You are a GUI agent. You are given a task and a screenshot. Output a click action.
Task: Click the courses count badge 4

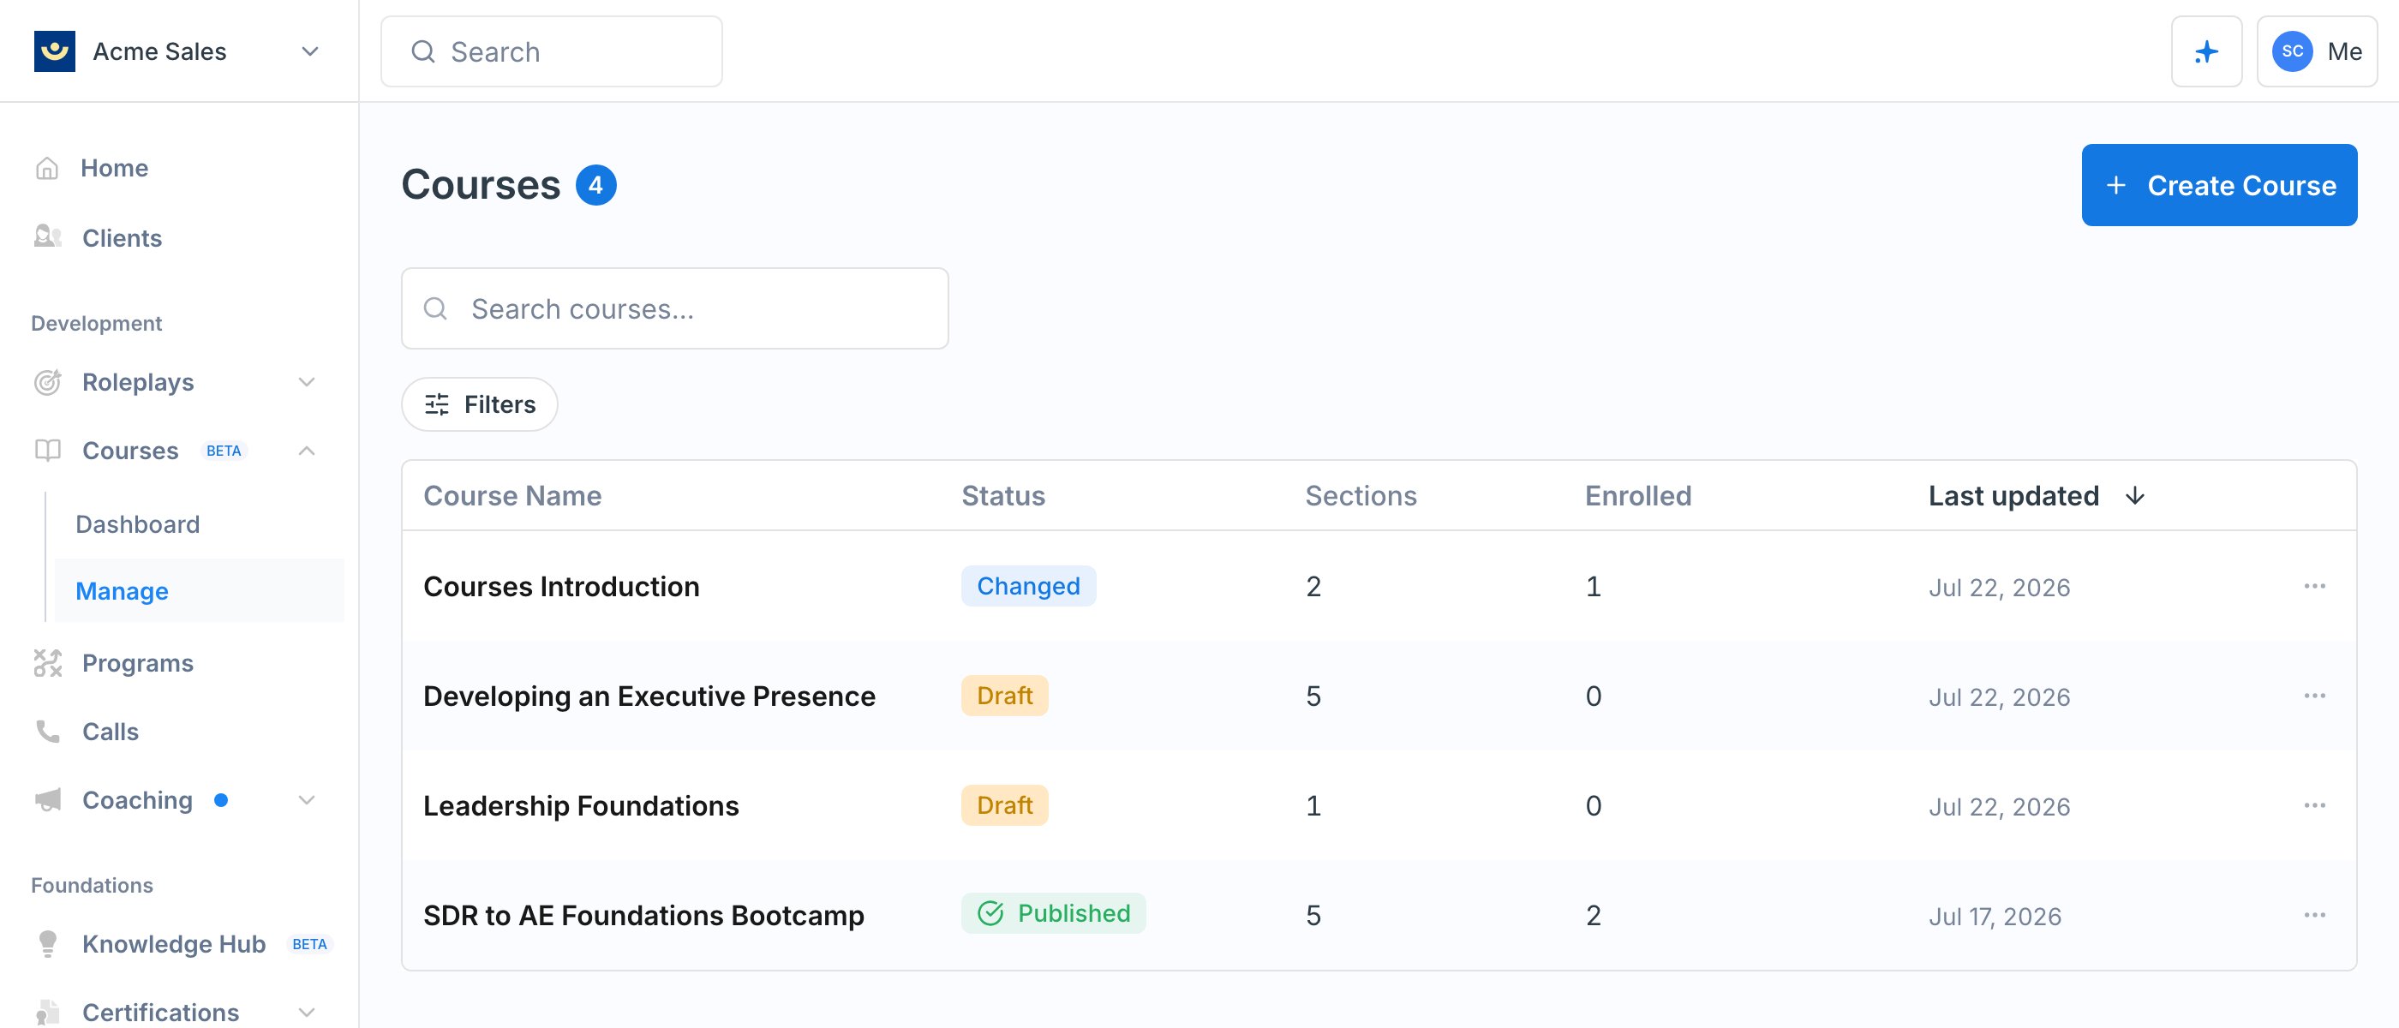(596, 184)
